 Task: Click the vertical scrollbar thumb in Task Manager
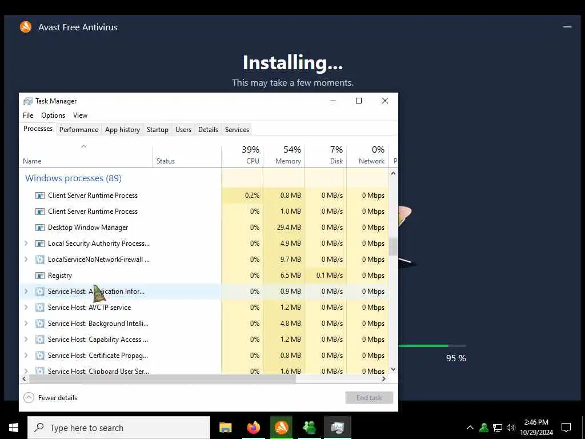pos(393,246)
